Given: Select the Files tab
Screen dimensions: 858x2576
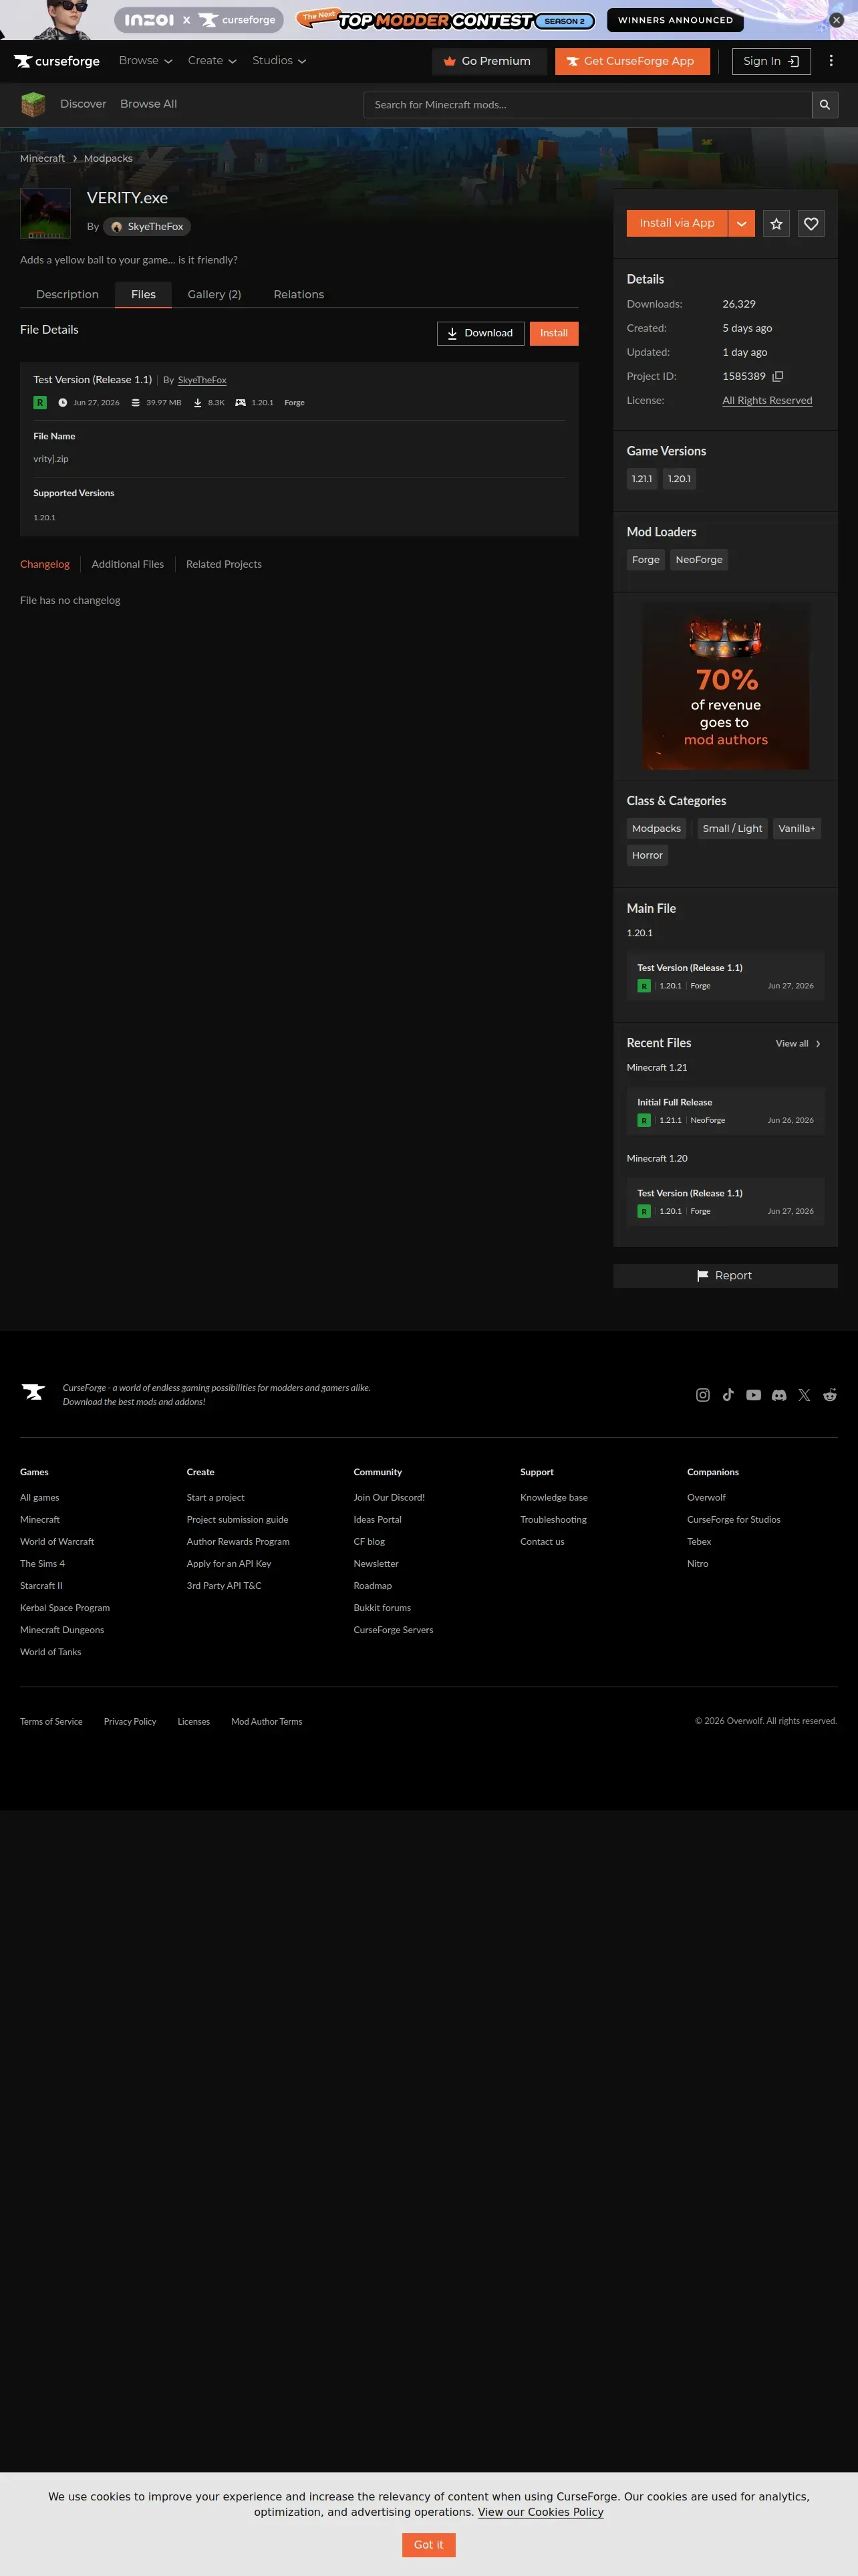Looking at the screenshot, I should tap(144, 295).
